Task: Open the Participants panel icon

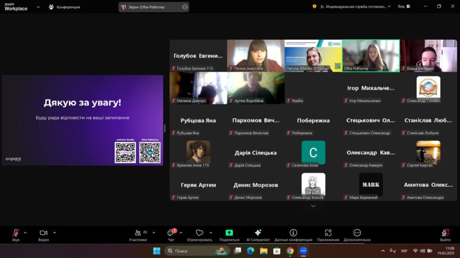Action: [137, 233]
